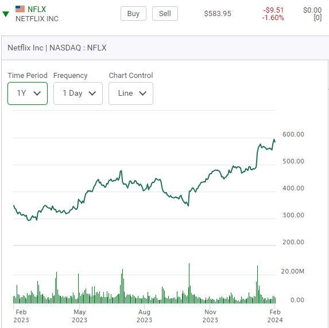Click the 300.00 price axis label
Image resolution: width=329 pixels, height=328 pixels.
coord(293,215)
